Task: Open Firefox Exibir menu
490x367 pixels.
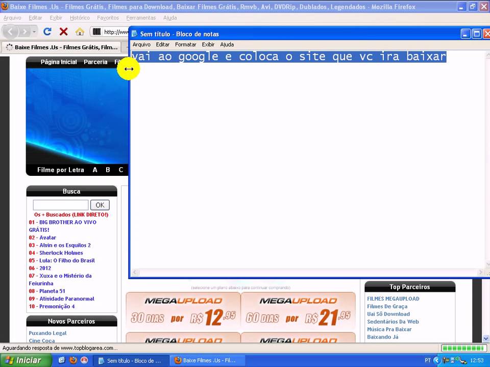Action: [x=56, y=18]
